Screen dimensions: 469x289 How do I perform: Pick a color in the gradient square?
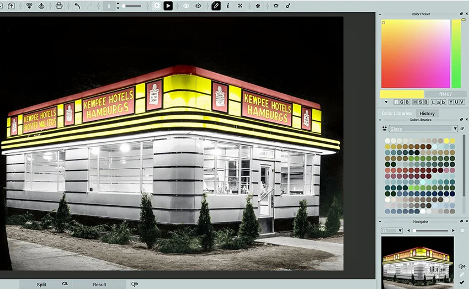pyautogui.click(x=415, y=54)
